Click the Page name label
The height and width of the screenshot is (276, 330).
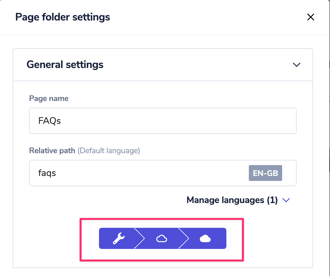49,98
